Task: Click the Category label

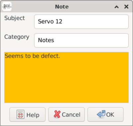Action: [x=17, y=37]
